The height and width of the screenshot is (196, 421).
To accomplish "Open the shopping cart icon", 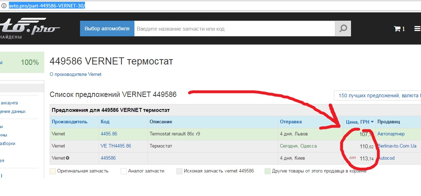I will point(397,29).
